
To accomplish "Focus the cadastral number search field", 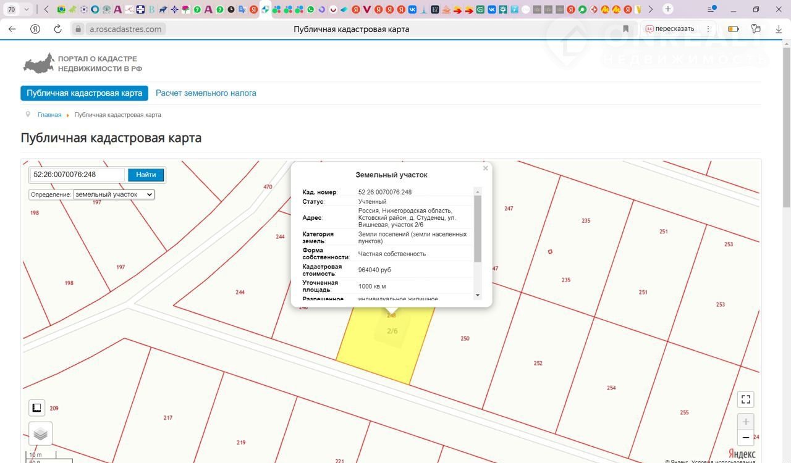I will 77,175.
